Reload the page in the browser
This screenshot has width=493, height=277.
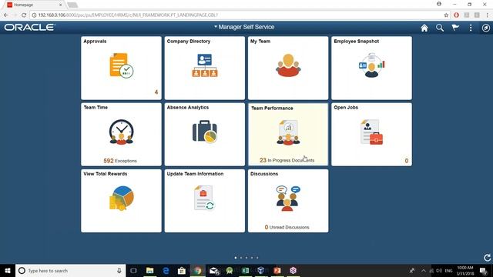(x=24, y=15)
